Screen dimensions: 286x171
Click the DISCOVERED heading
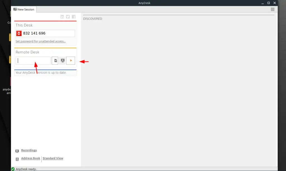(93, 19)
